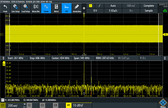This screenshot has width=168, height=108.
Task: Expand the left FFT window arrows
Action: point(4,58)
